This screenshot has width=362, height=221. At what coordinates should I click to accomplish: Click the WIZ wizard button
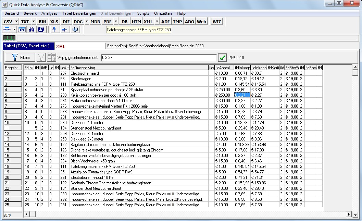coord(216,22)
